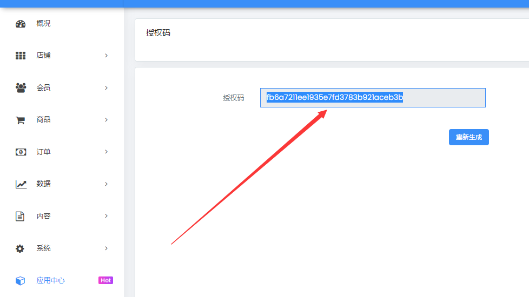This screenshot has width=529, height=297.
Task: Click the Hot badge beside 应用中心
Action: point(105,280)
